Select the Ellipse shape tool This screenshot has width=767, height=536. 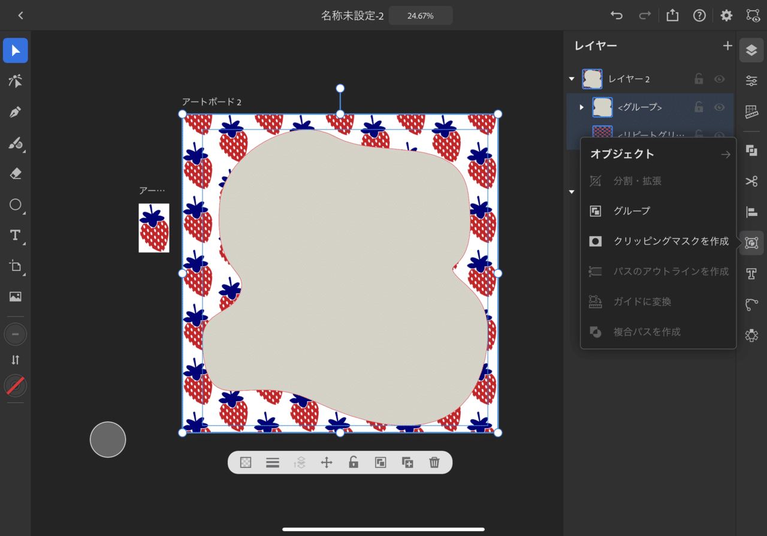(x=15, y=204)
